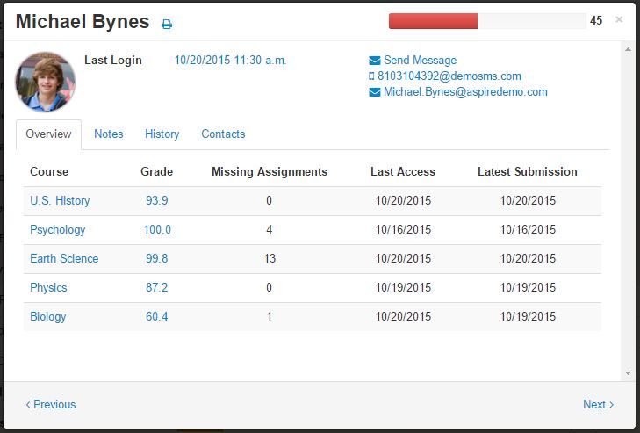The width and height of the screenshot is (640, 433).
Task: Open the Physics course
Action: 48,288
